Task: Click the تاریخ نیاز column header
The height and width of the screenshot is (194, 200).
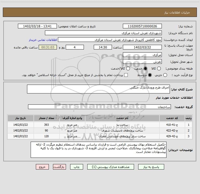Action: click(x=21, y=118)
